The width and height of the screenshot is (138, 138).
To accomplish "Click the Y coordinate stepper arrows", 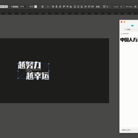I will pyautogui.click(x=124, y=7).
